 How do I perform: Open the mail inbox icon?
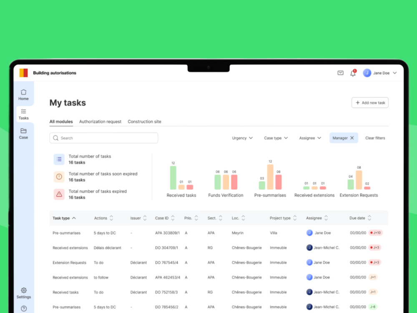340,73
